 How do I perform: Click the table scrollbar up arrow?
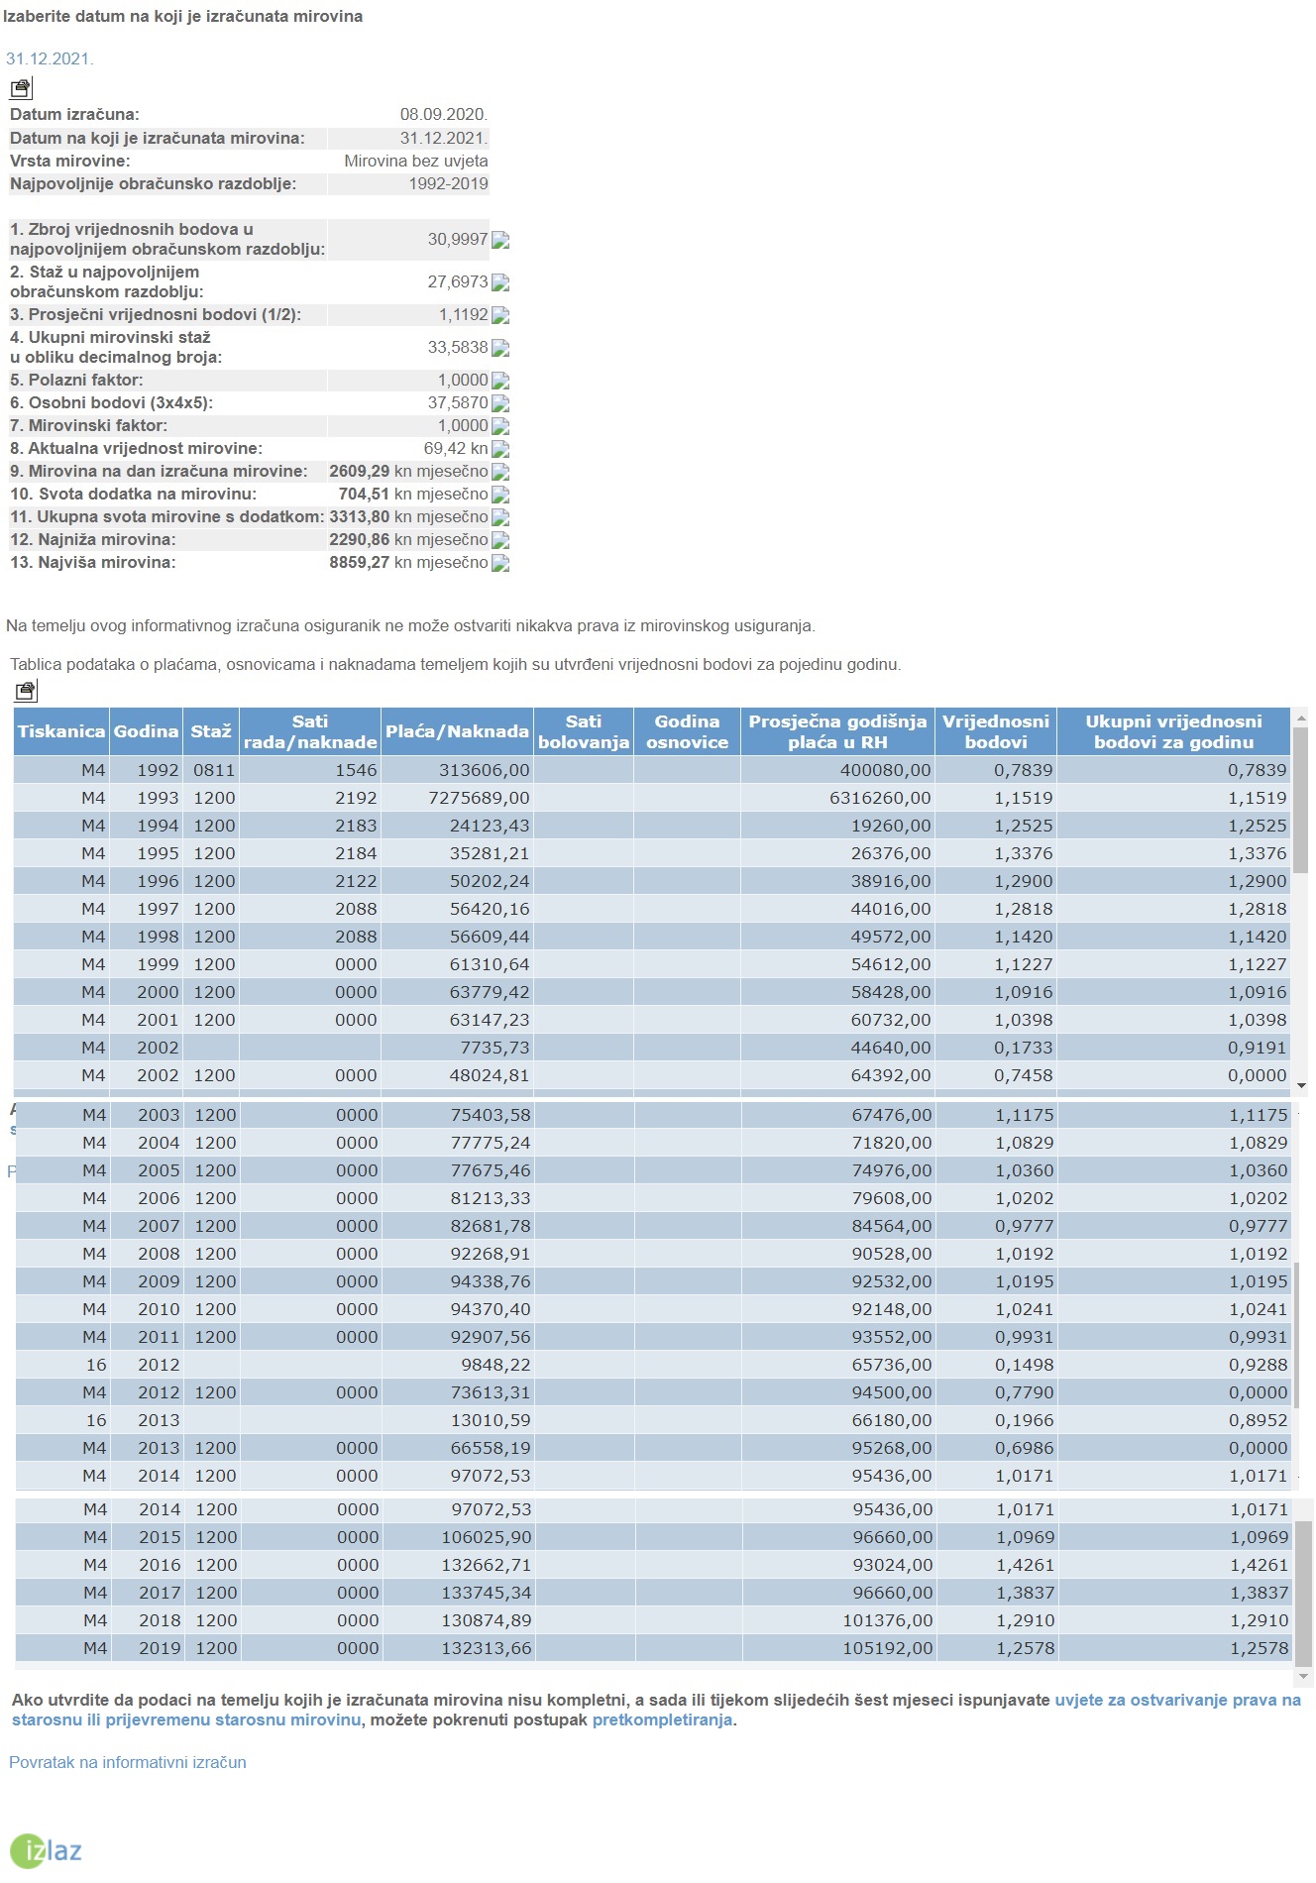click(1301, 715)
